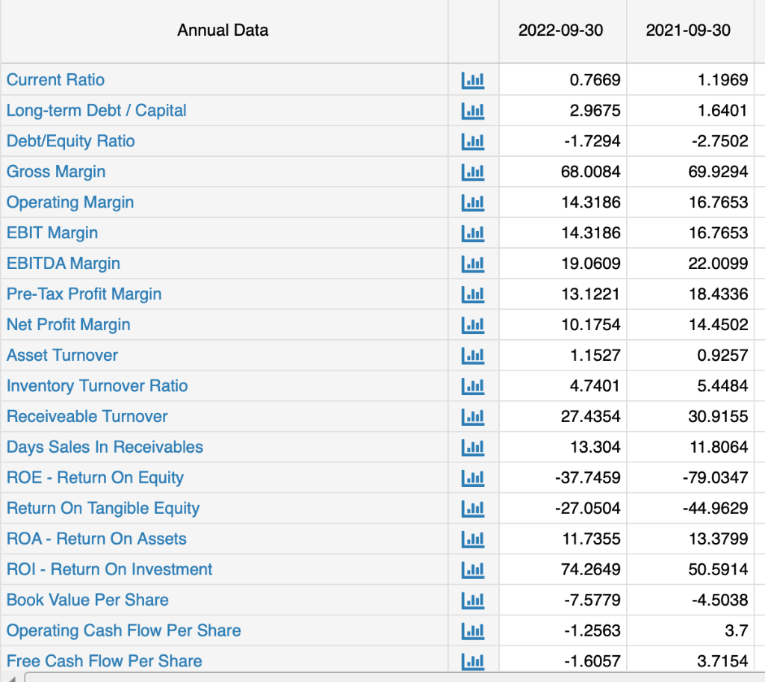This screenshot has width=765, height=682.
Task: Open the Return On Tangible Equity page
Action: [x=103, y=508]
